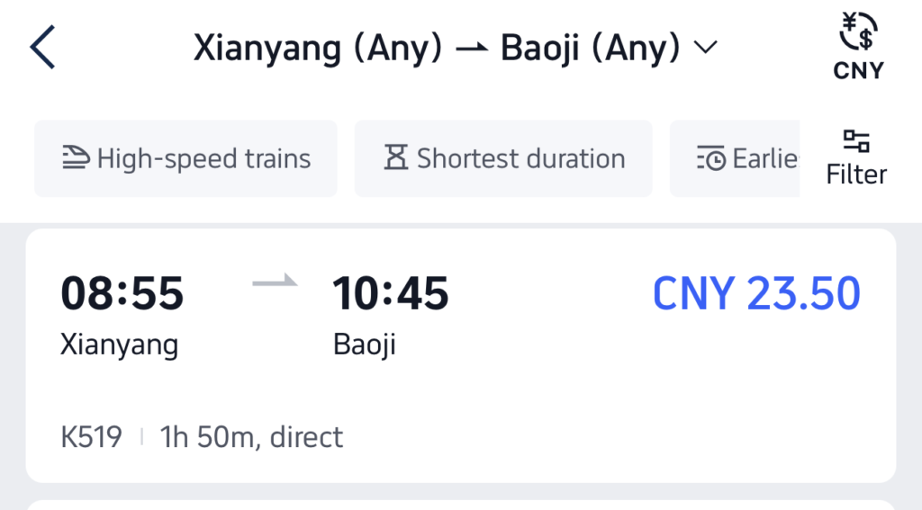Click the hourglass shortest duration icon

(x=396, y=157)
